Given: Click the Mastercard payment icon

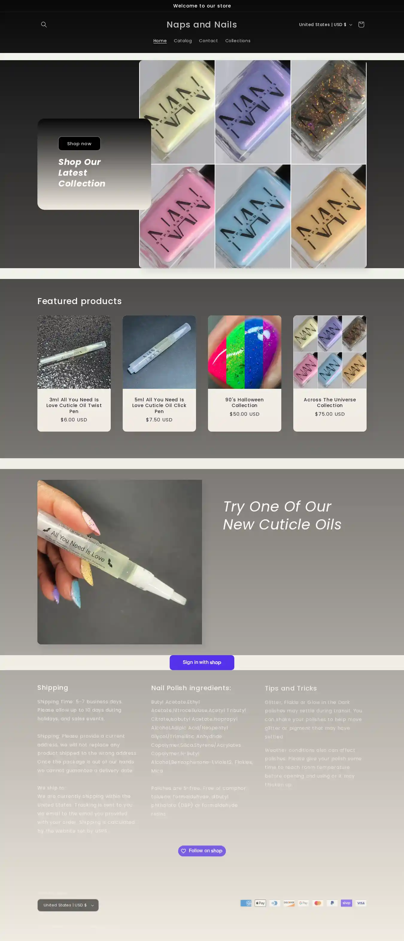Looking at the screenshot, I should pos(318,903).
